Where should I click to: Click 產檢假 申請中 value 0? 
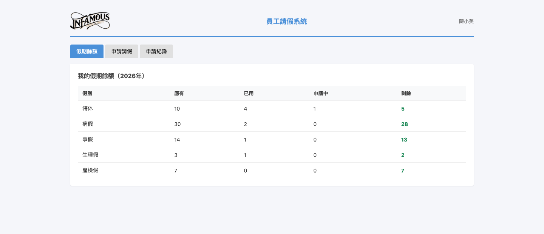pyautogui.click(x=315, y=171)
